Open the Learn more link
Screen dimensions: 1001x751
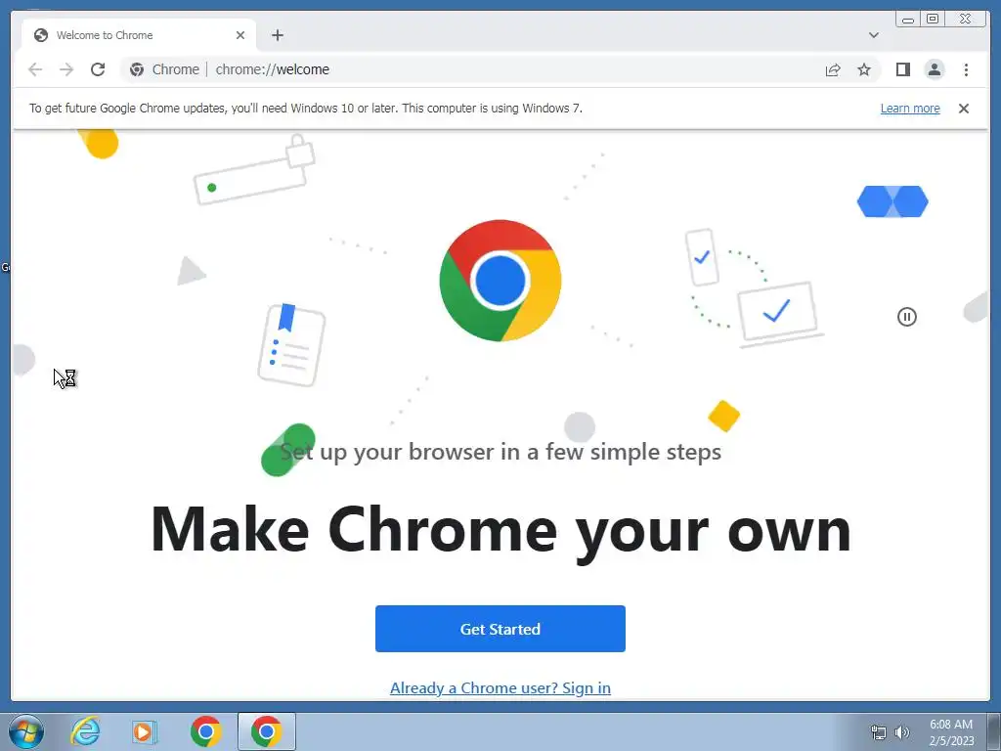(910, 109)
